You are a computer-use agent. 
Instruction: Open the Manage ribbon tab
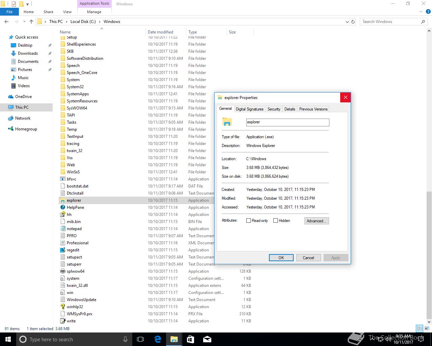(x=94, y=12)
